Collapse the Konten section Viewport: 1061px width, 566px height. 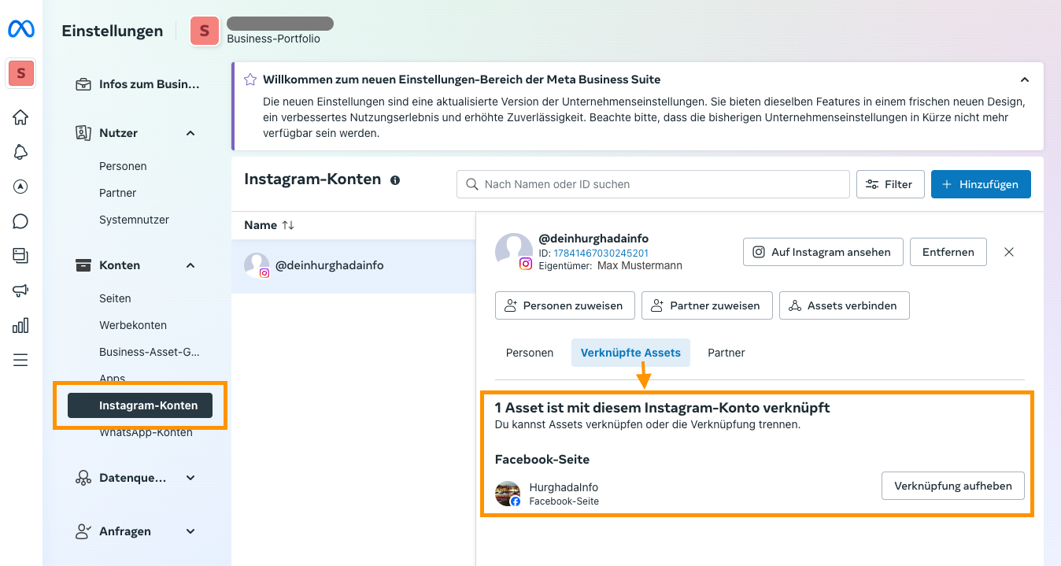tap(190, 265)
